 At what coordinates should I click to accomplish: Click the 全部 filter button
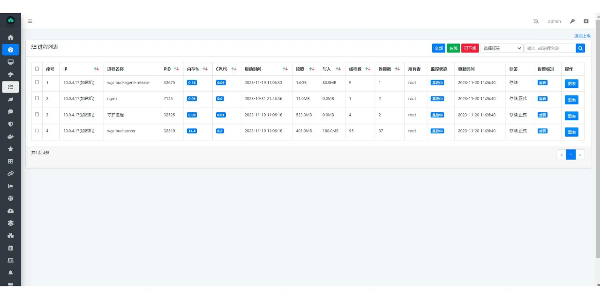pyautogui.click(x=439, y=48)
